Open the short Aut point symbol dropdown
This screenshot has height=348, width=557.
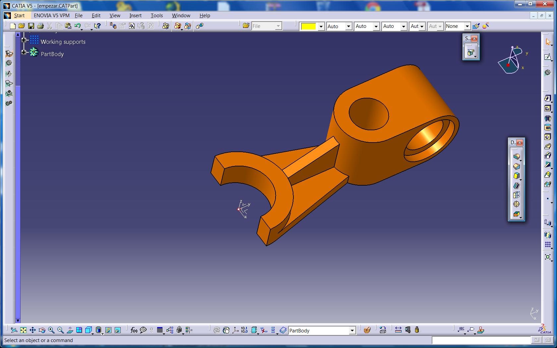coord(422,27)
